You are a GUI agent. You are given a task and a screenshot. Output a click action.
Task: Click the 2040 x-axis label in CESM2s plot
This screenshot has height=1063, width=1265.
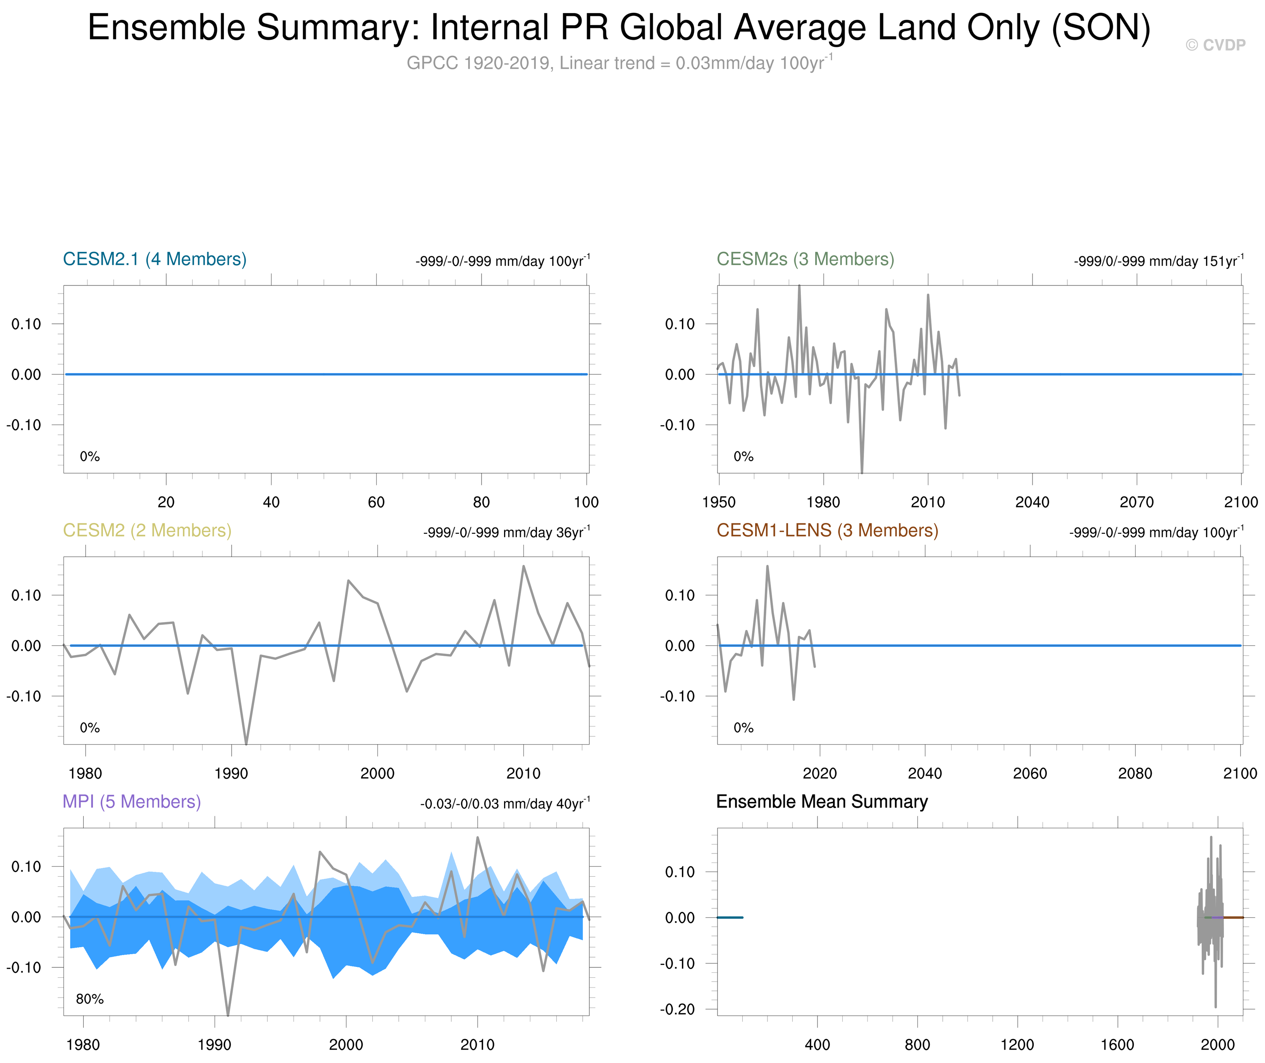coord(1032,502)
